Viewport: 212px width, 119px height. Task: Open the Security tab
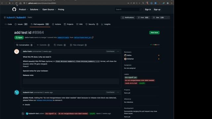click(92, 24)
